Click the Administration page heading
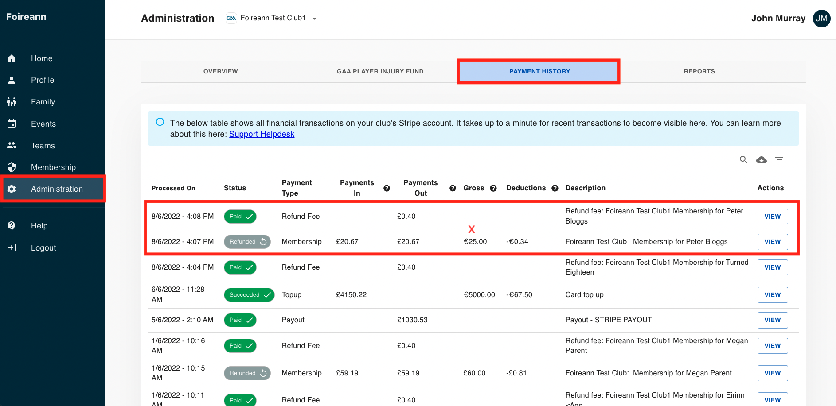This screenshot has height=406, width=836. [178, 18]
